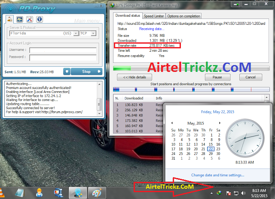Open the worker figure taskbar icon
Viewport: 275px width, 199px height.
click(x=39, y=193)
